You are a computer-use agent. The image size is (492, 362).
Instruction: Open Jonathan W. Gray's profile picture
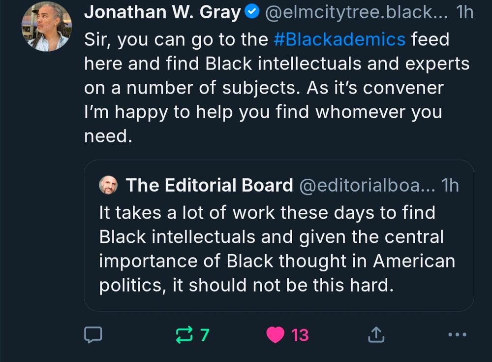[x=47, y=27]
